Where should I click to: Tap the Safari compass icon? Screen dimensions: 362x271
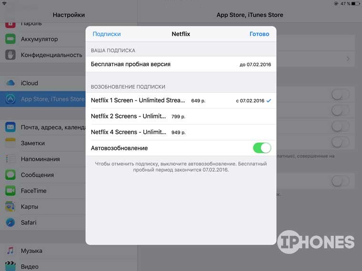[x=10, y=223]
